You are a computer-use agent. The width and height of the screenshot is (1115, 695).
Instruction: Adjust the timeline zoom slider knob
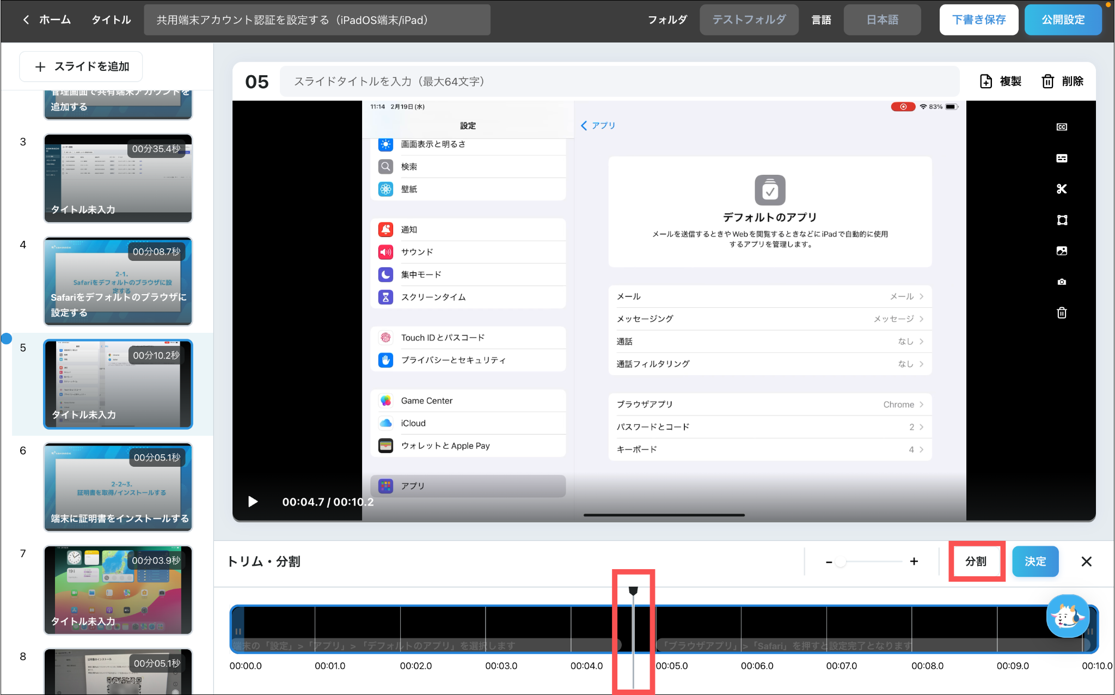pyautogui.click(x=841, y=562)
